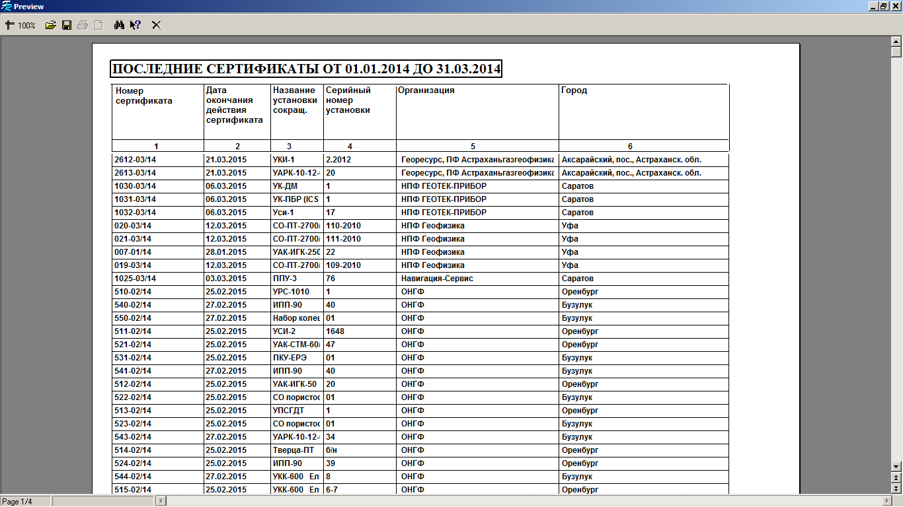Viewport: 903px width, 507px height.
Task: Click the installation name УРС-1010
Action: click(291, 292)
